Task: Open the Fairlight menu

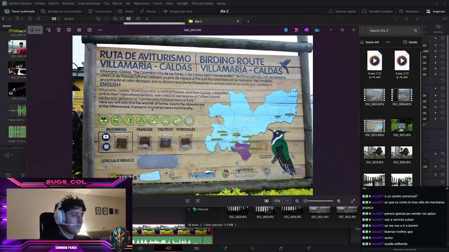Action: tap(182, 3)
